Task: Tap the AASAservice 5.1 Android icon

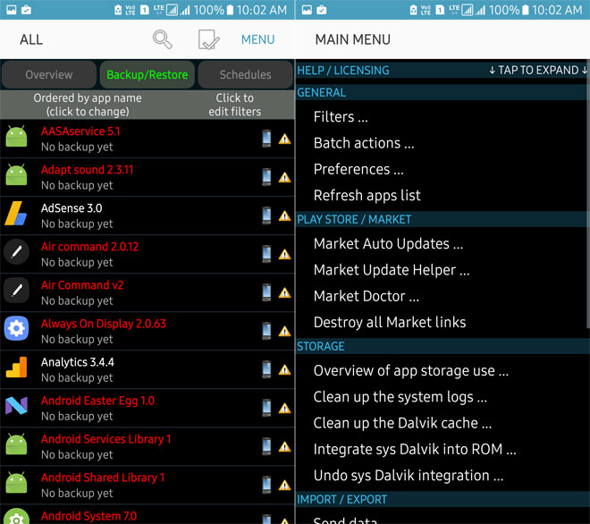Action: pyautogui.click(x=16, y=137)
